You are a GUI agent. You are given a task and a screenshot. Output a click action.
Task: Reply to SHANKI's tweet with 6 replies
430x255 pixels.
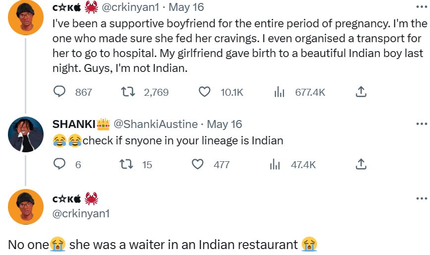pos(59,164)
